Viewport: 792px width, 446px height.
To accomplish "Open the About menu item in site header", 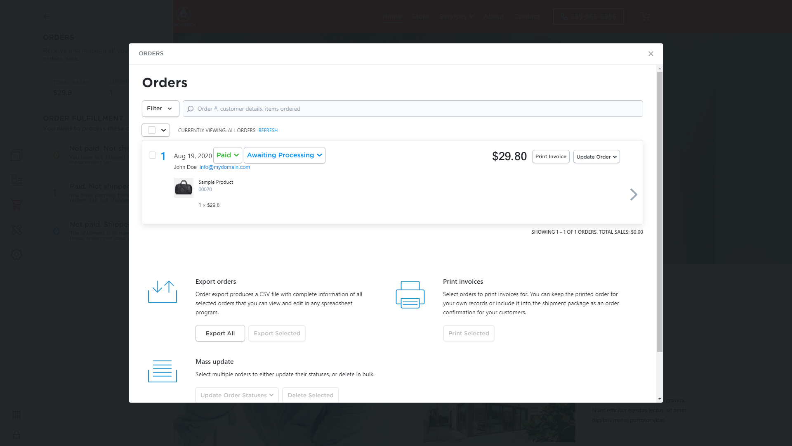I will coord(494,17).
